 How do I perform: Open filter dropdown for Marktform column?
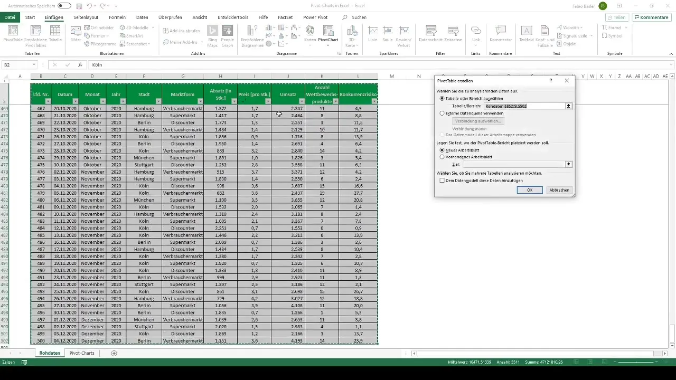pyautogui.click(x=200, y=101)
